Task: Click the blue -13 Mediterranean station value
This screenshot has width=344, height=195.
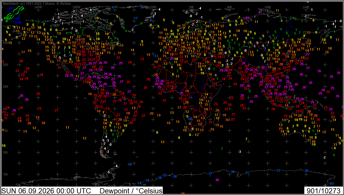Action: pyautogui.click(x=156, y=56)
